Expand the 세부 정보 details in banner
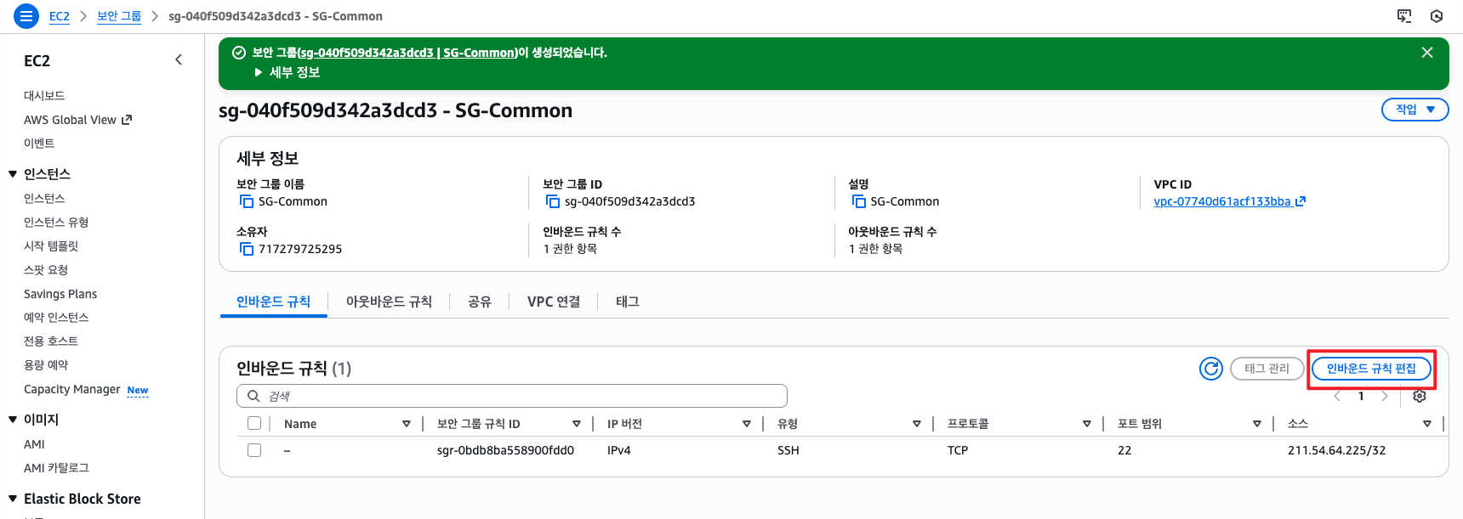Image resolution: width=1463 pixels, height=519 pixels. click(287, 72)
